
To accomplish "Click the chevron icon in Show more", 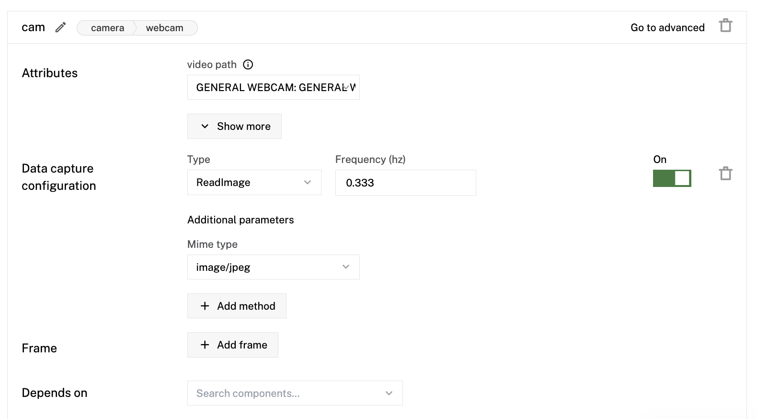I will pyautogui.click(x=205, y=127).
